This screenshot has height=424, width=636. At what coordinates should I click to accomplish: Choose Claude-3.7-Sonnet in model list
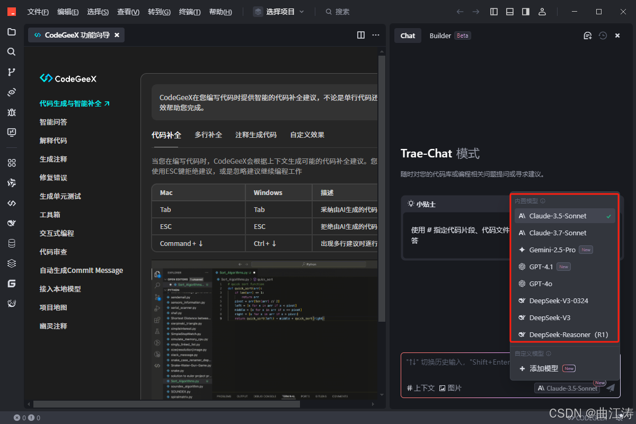(564, 233)
